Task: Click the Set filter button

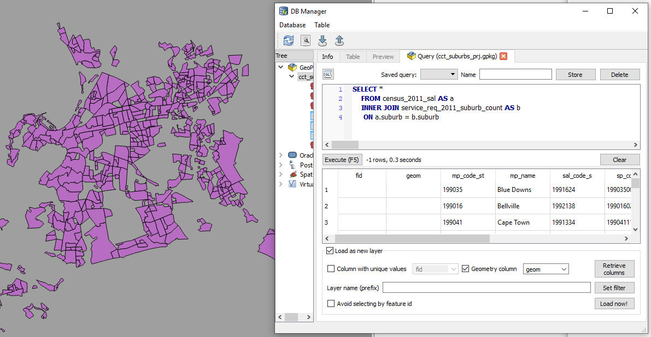Action: pos(614,288)
